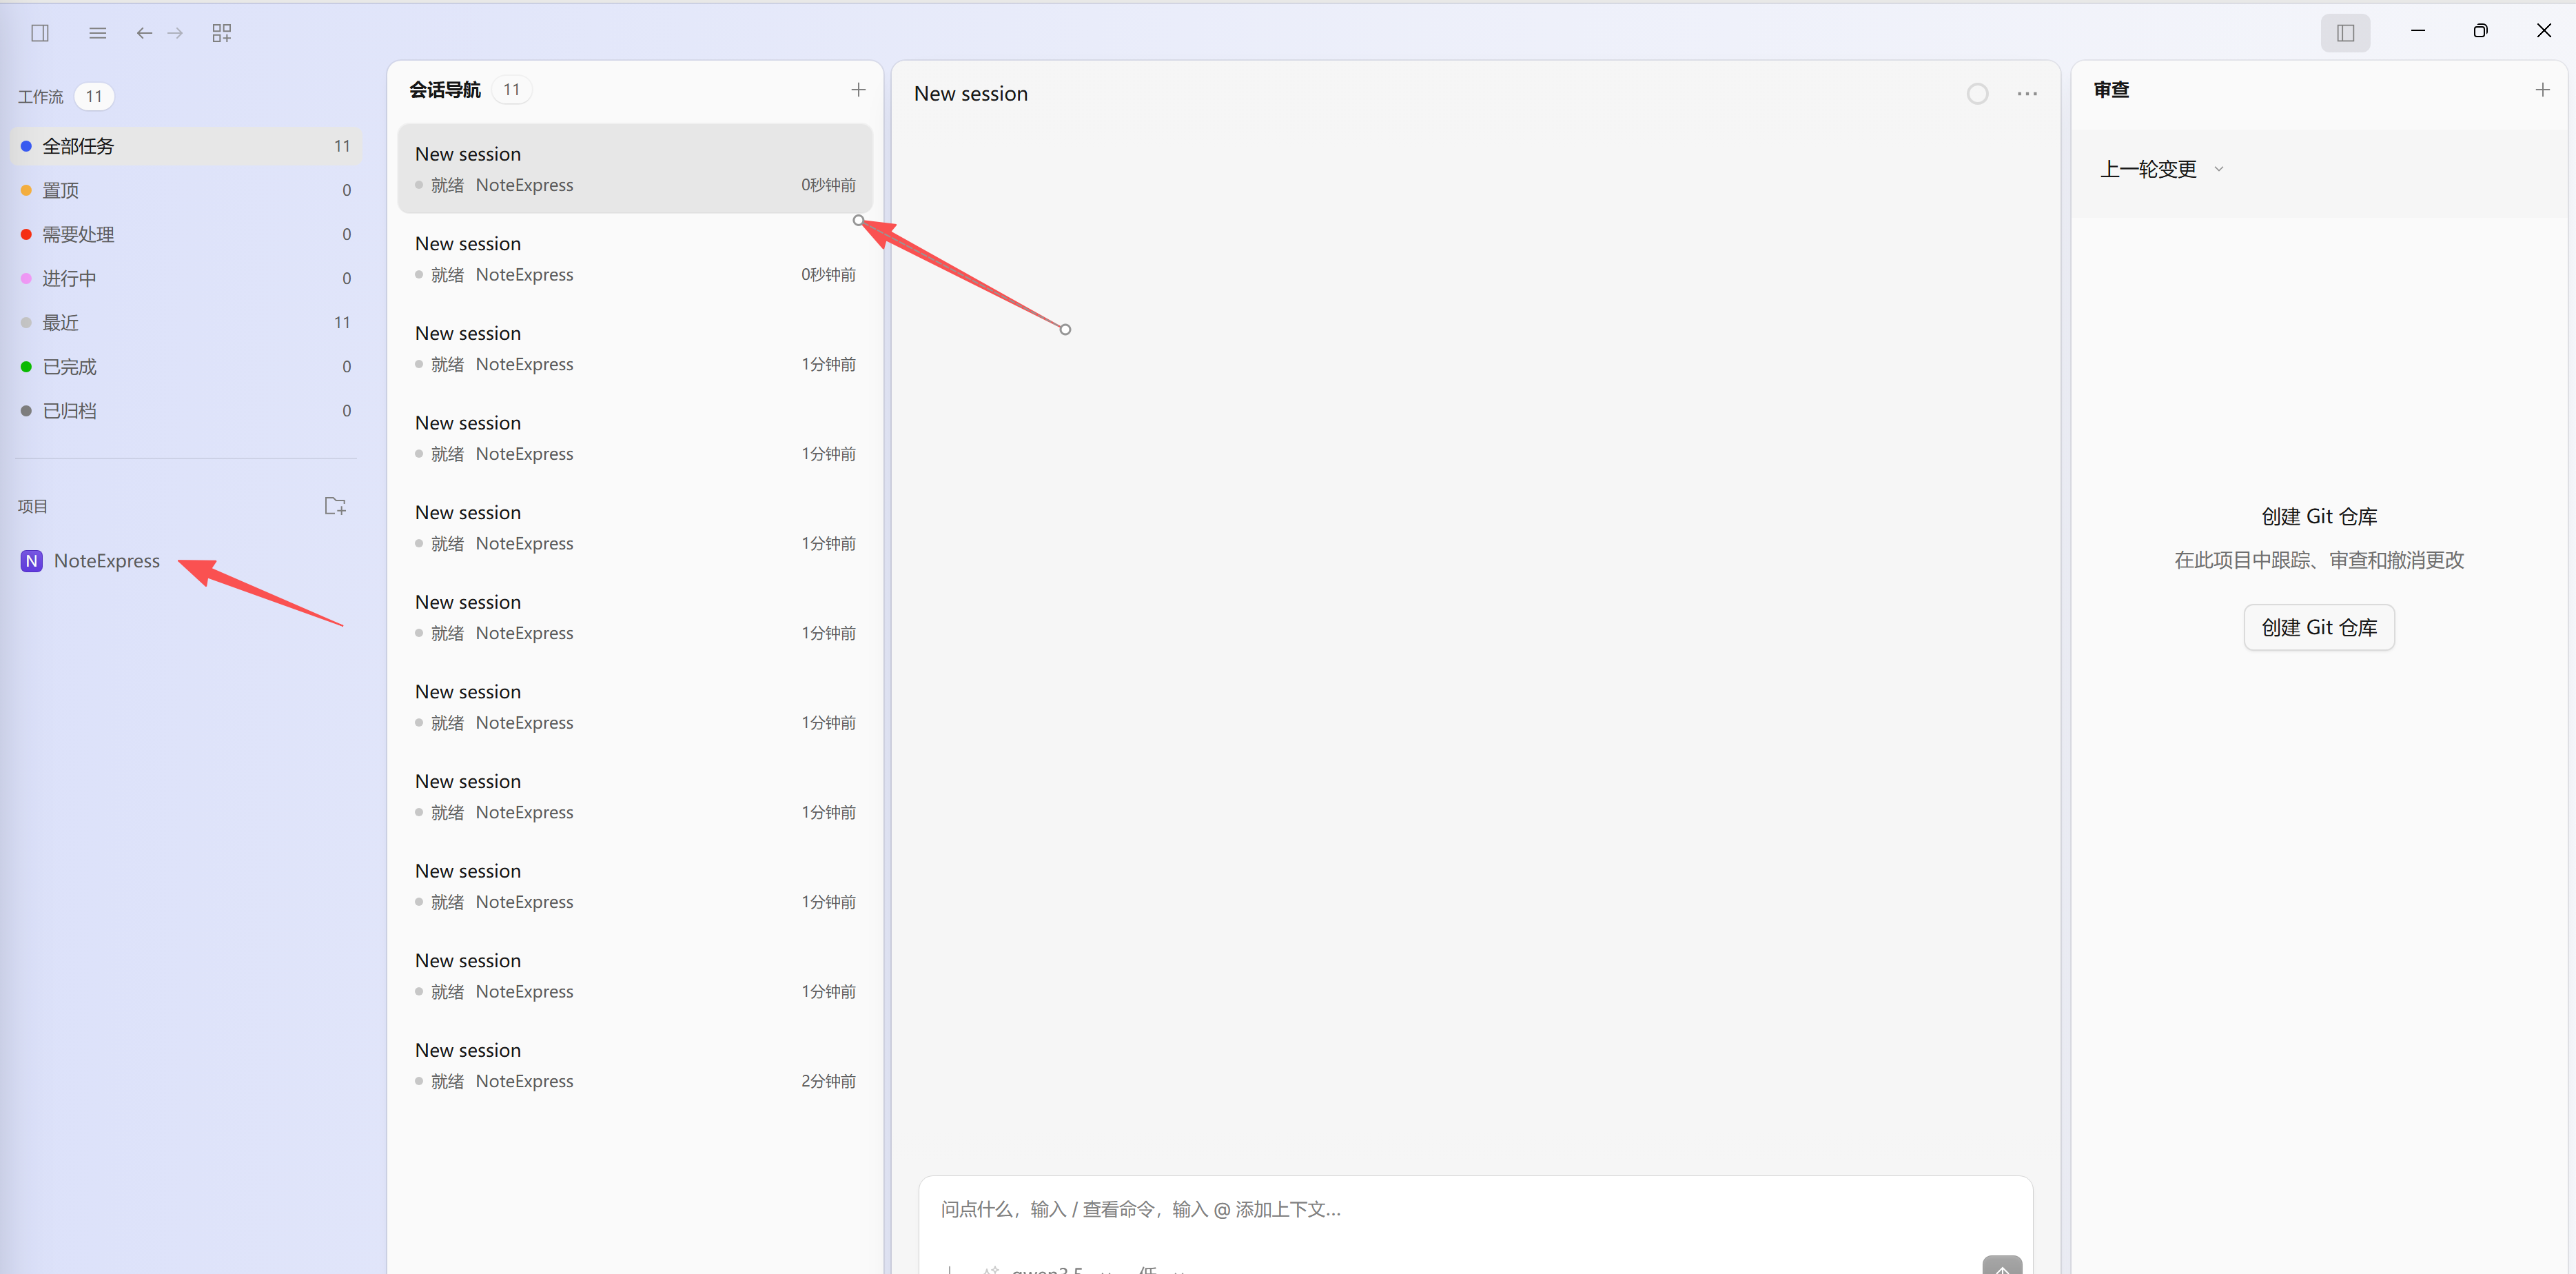Open the highlighted New session row
This screenshot has height=1274, width=2576.
pos(635,168)
